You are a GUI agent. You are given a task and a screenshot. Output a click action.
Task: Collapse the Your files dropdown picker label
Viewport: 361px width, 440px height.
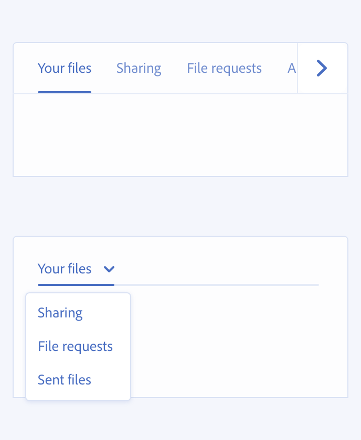(x=65, y=269)
